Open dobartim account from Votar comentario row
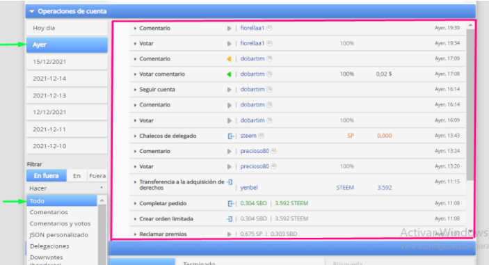Image resolution: width=489 pixels, height=265 pixels. [x=252, y=74]
